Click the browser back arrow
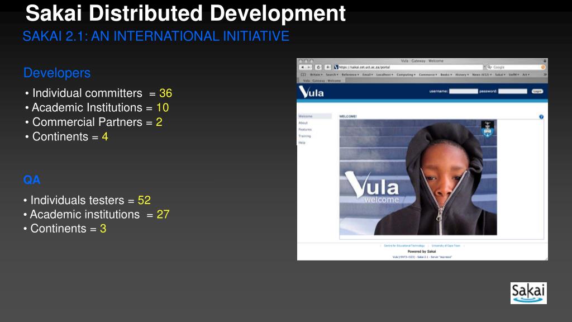This screenshot has width=572, height=322. (x=302, y=67)
